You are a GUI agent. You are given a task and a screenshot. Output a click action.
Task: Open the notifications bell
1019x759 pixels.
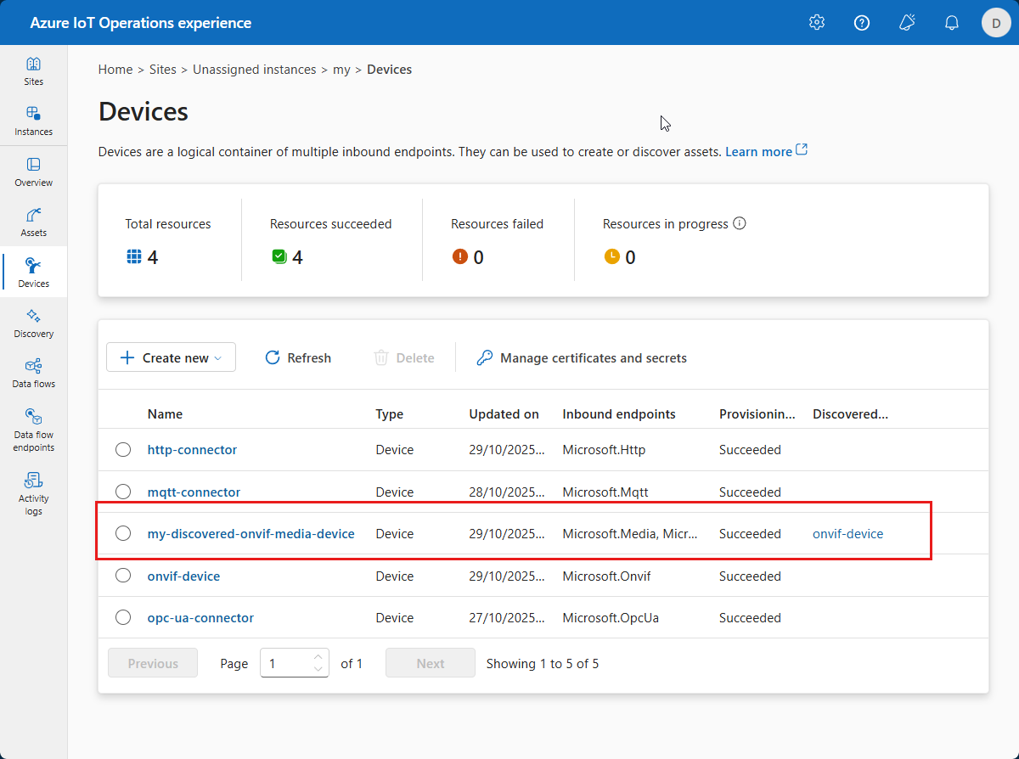coord(952,23)
